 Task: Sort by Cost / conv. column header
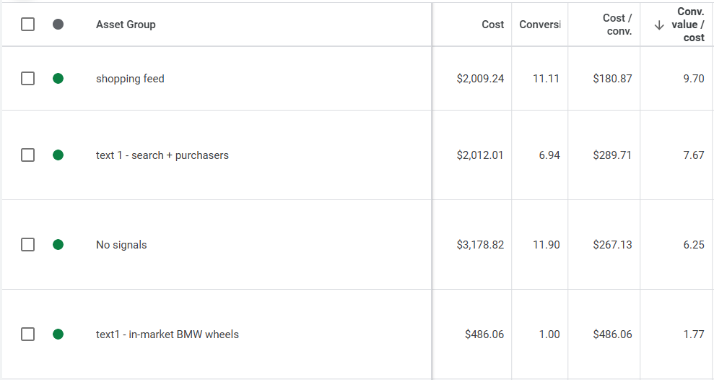pos(617,25)
